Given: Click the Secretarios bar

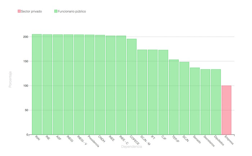Looking at the screenshot, I should pos(205,102).
